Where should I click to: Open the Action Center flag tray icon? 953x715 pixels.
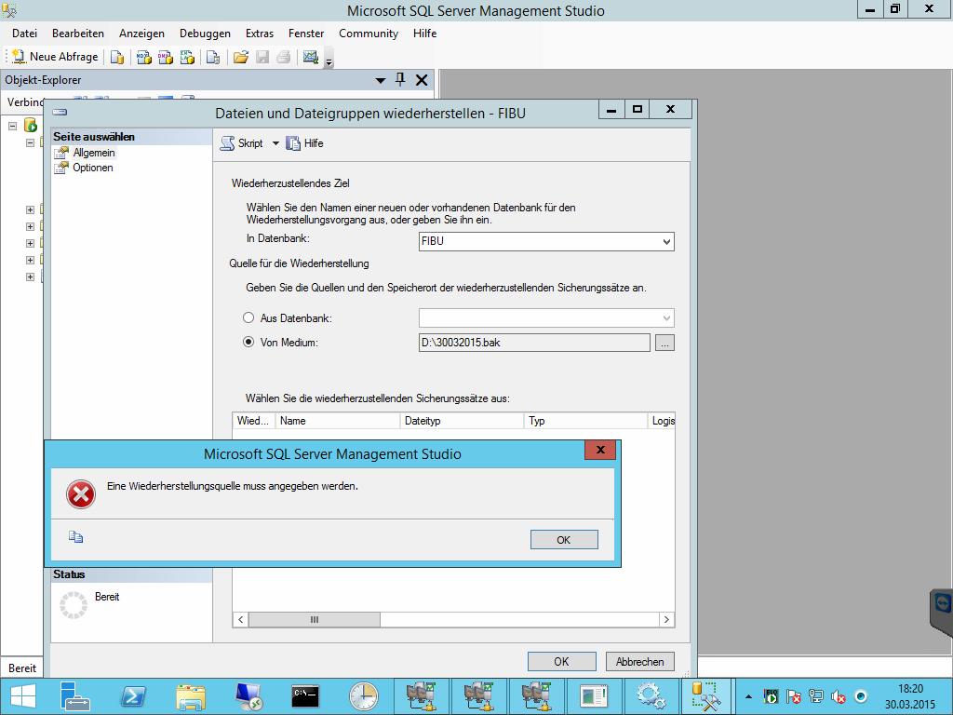[x=793, y=696]
